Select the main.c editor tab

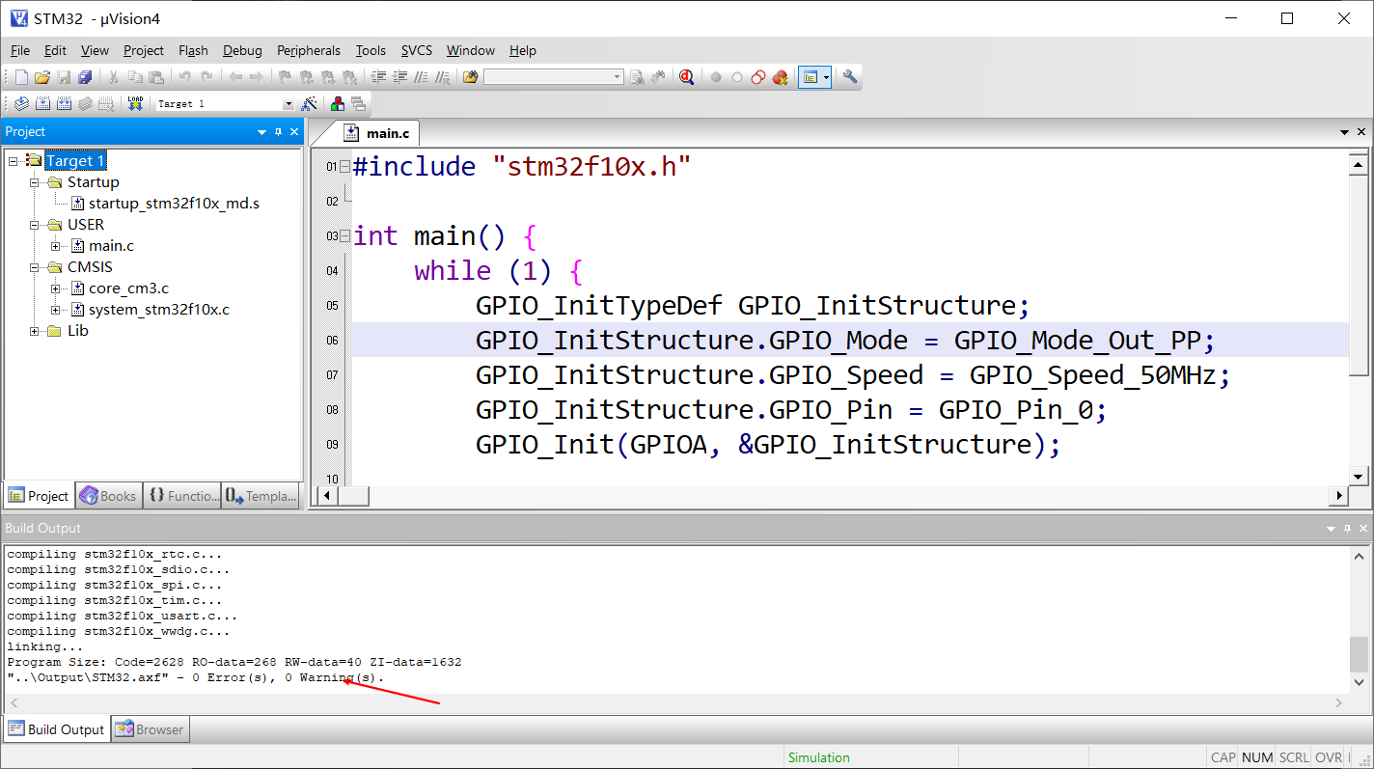(377, 133)
